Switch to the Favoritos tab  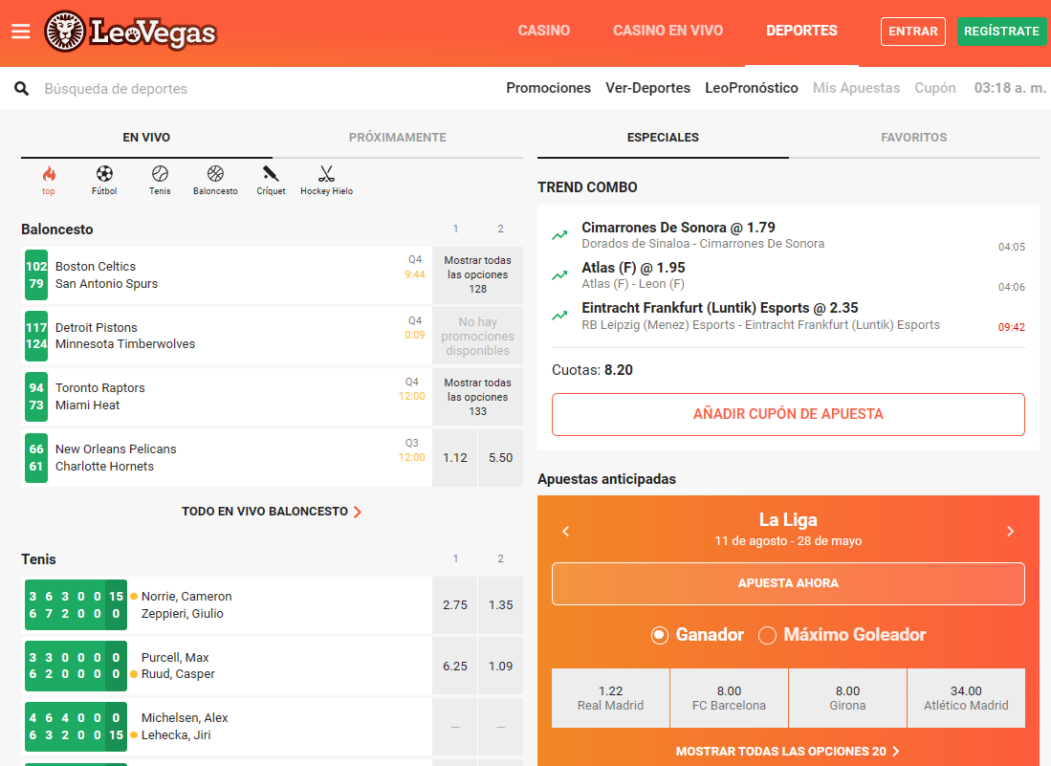(x=913, y=138)
